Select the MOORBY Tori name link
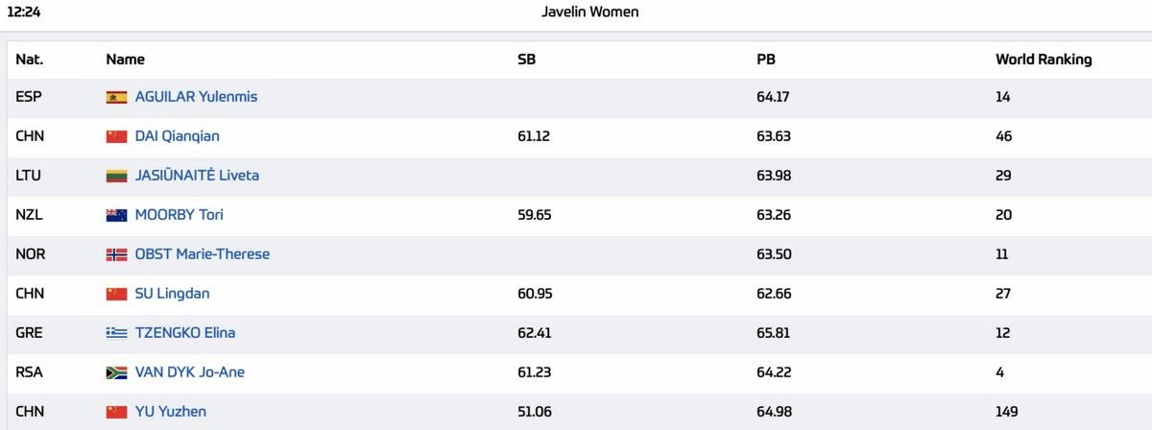This screenshot has height=430, width=1152. click(179, 215)
